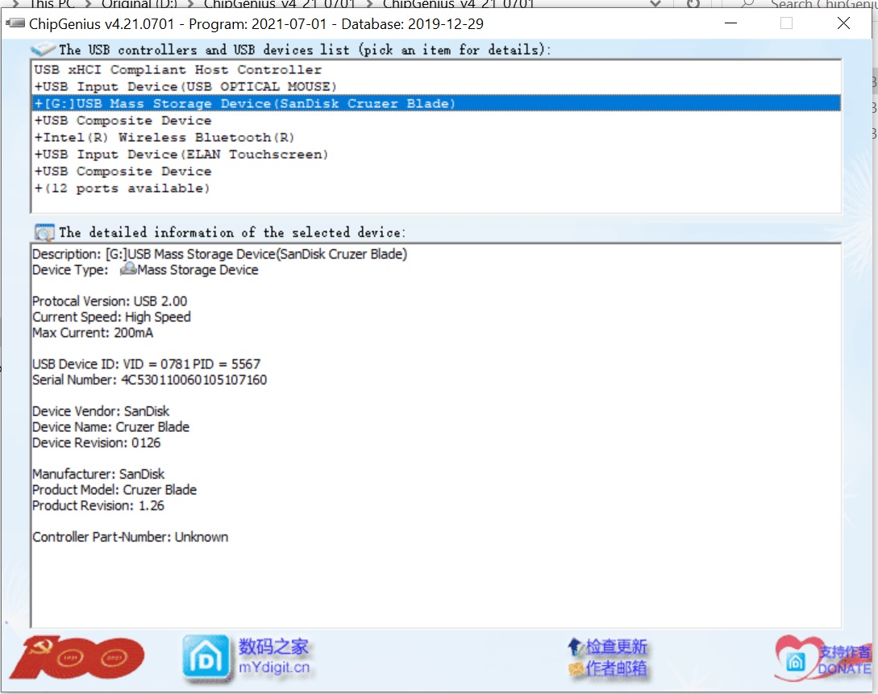Click the red 100 anniversary logo
The height and width of the screenshot is (694, 878).
tap(77, 658)
